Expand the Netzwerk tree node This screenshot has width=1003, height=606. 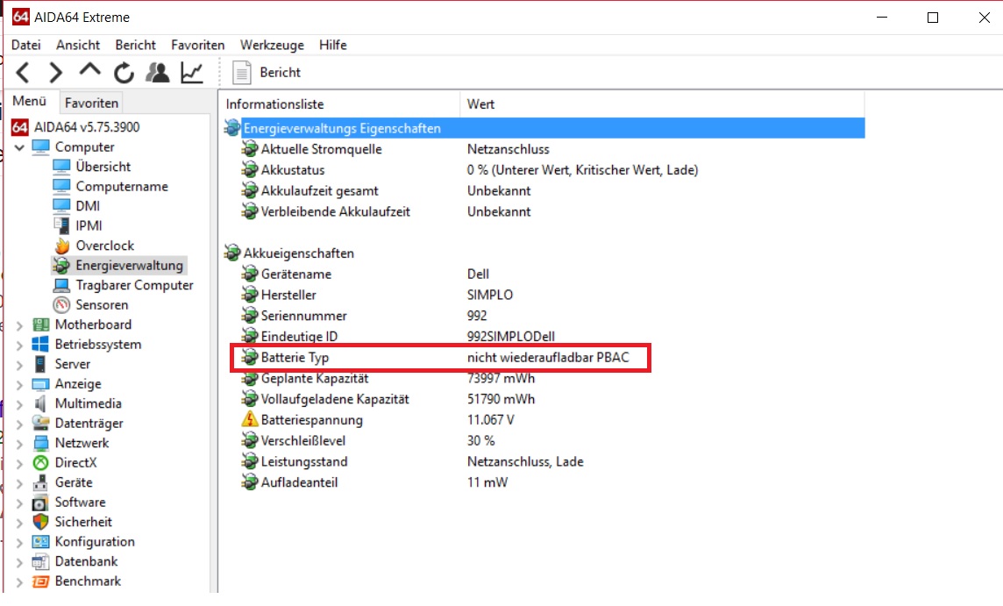coord(20,444)
